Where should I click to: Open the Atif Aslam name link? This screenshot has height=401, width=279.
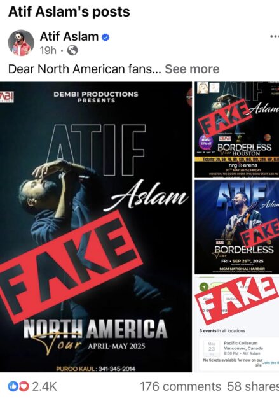[69, 36]
